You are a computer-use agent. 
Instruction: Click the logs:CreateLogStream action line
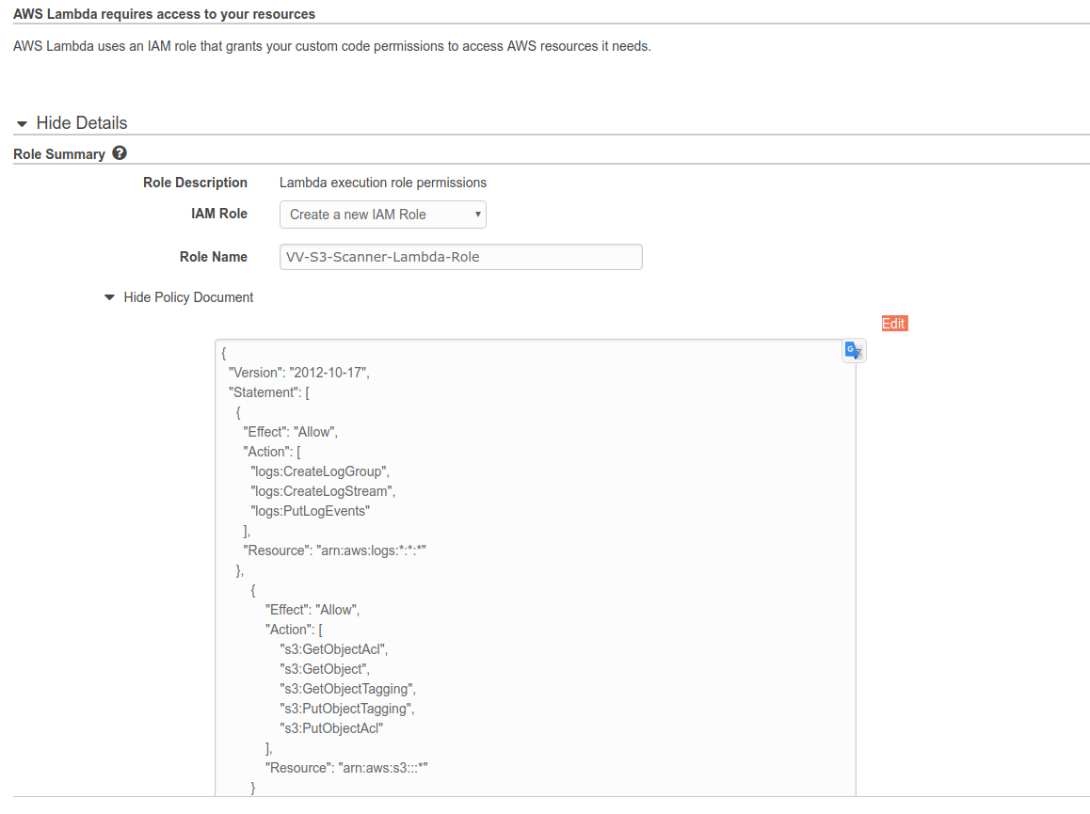pos(319,491)
